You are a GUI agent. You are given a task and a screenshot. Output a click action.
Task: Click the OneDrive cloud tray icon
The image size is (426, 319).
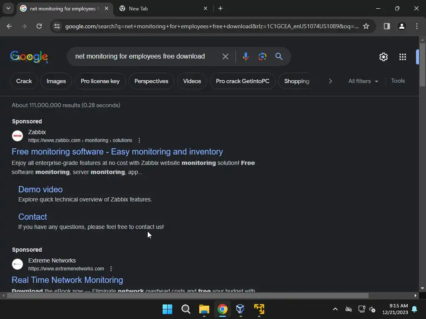point(349,309)
